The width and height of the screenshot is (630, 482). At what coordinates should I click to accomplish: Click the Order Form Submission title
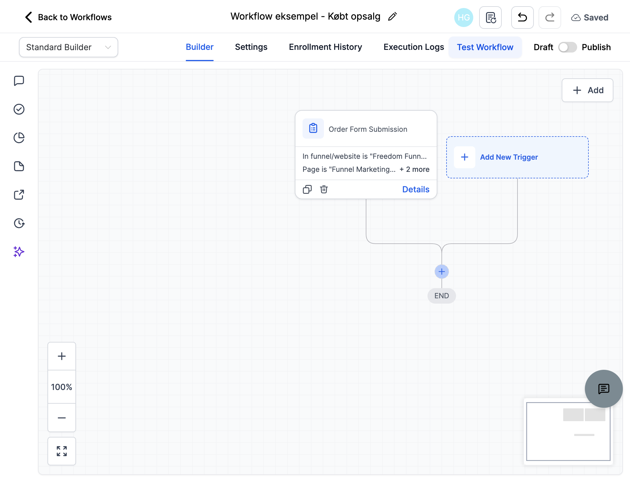coord(368,129)
